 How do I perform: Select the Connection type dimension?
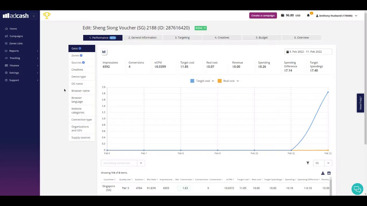(82, 120)
